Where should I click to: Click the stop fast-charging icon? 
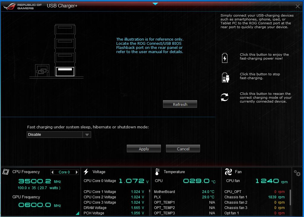point(226,77)
